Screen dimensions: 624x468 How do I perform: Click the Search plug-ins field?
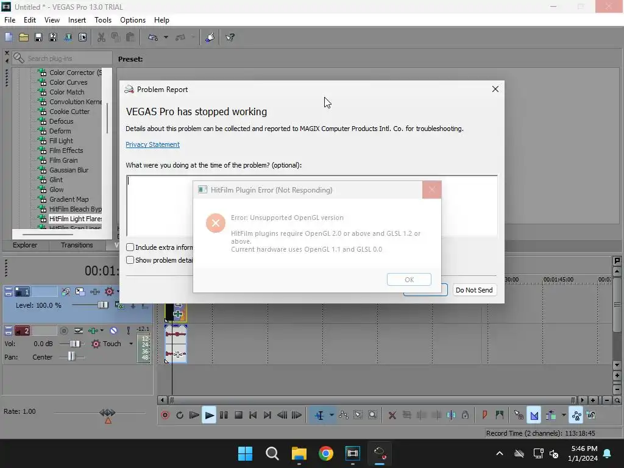pos(62,58)
